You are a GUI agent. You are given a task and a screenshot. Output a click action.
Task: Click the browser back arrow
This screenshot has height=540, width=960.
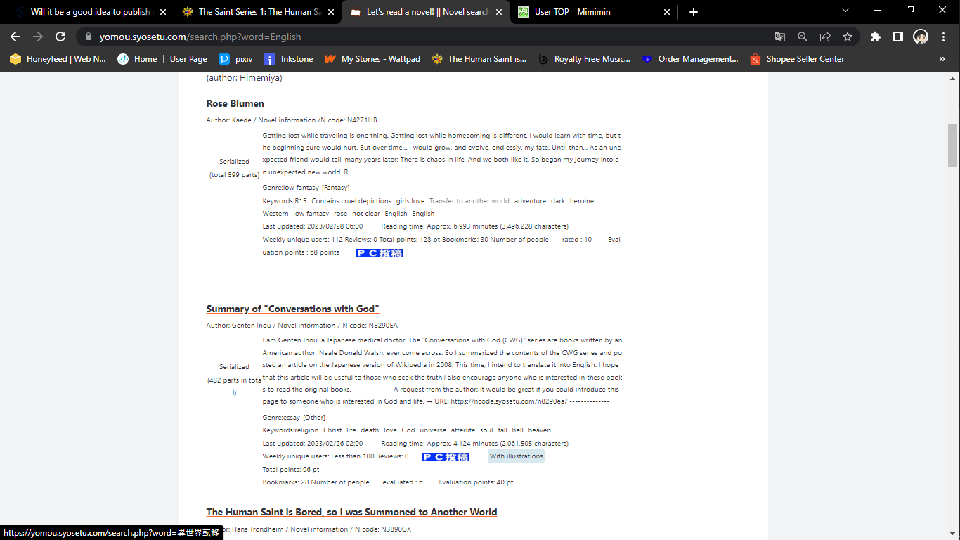[x=15, y=37]
